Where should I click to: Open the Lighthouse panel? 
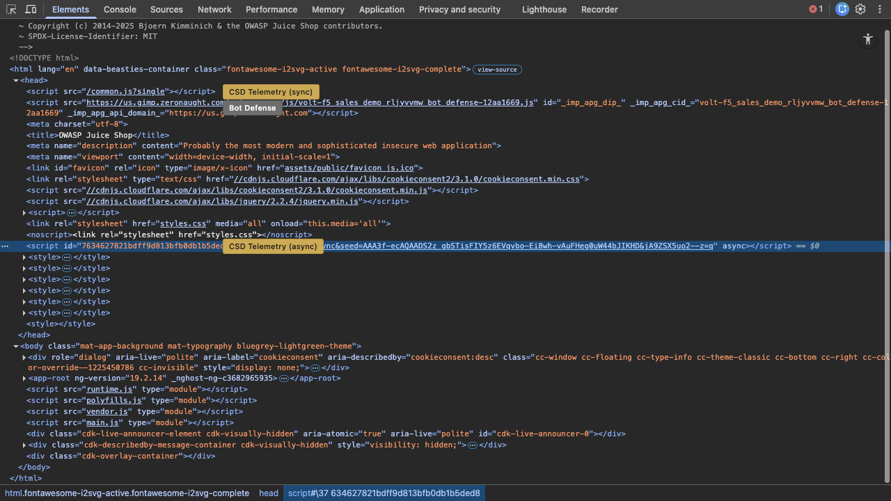click(x=544, y=10)
